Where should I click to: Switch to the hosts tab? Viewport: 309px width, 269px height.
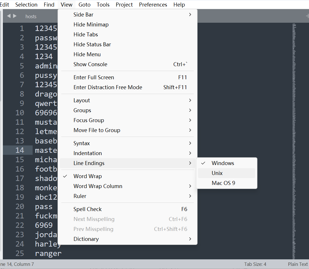click(31, 16)
